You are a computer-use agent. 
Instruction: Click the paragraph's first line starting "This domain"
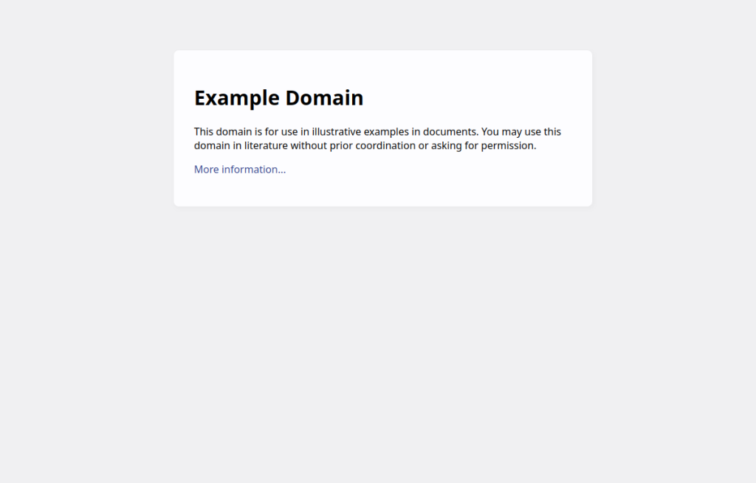(x=377, y=132)
